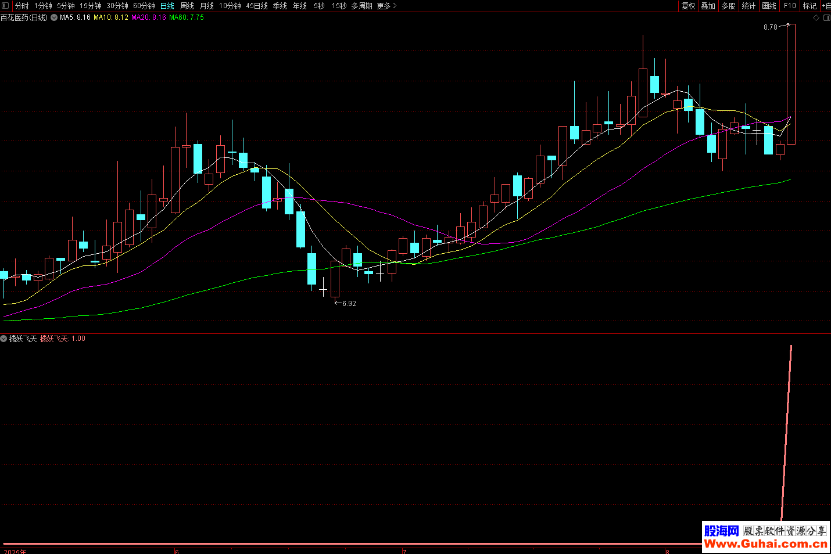Switch to 分时 intraday chart

pos(22,6)
